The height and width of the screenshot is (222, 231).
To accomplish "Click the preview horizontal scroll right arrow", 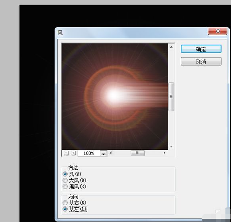I will point(164,153).
